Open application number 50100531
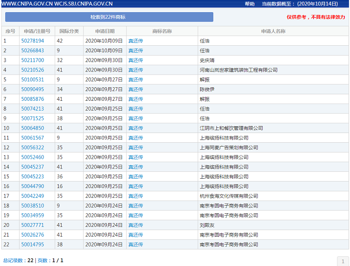The image size is (350, 266). point(33,80)
